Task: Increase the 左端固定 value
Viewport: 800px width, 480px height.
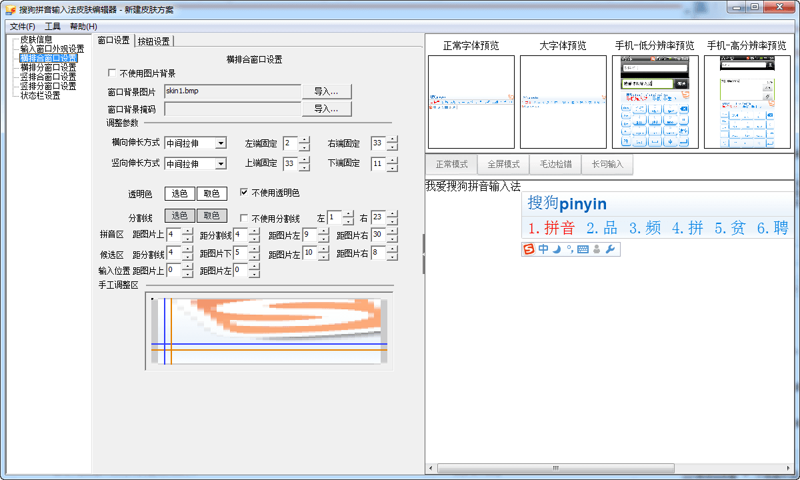Action: (x=305, y=140)
